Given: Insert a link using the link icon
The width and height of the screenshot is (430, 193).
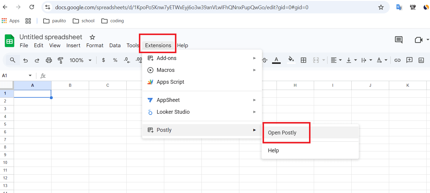Looking at the screenshot, I should point(397,60).
